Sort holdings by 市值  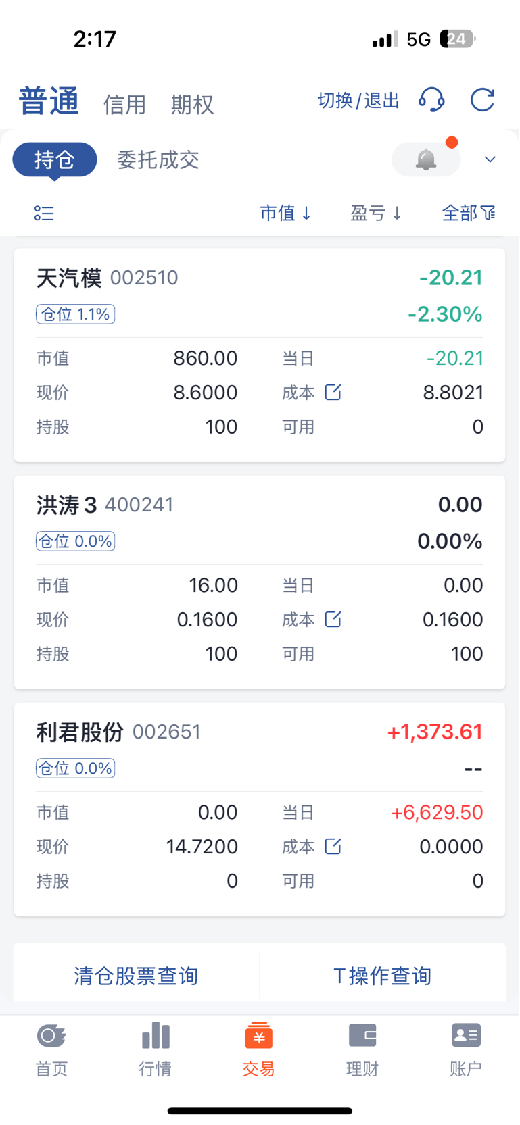(x=285, y=214)
